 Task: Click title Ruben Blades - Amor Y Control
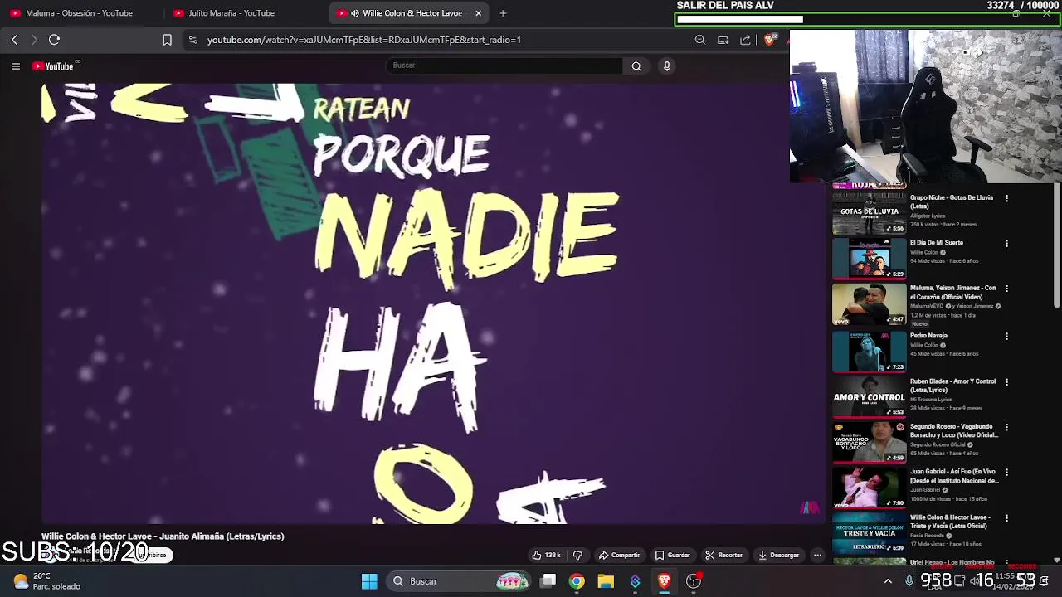[x=952, y=386]
